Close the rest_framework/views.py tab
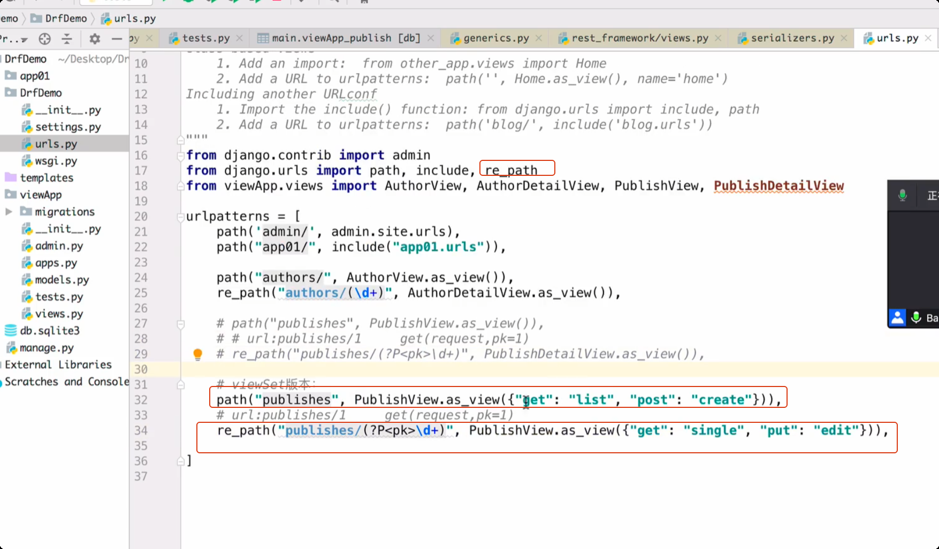This screenshot has width=939, height=549. (x=718, y=38)
